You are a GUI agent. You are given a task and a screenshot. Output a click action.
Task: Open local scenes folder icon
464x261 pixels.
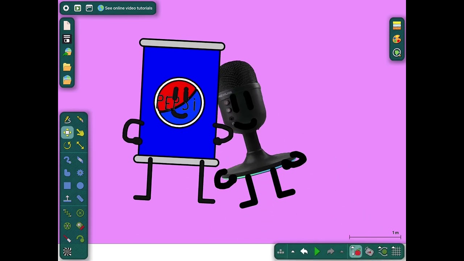click(67, 67)
